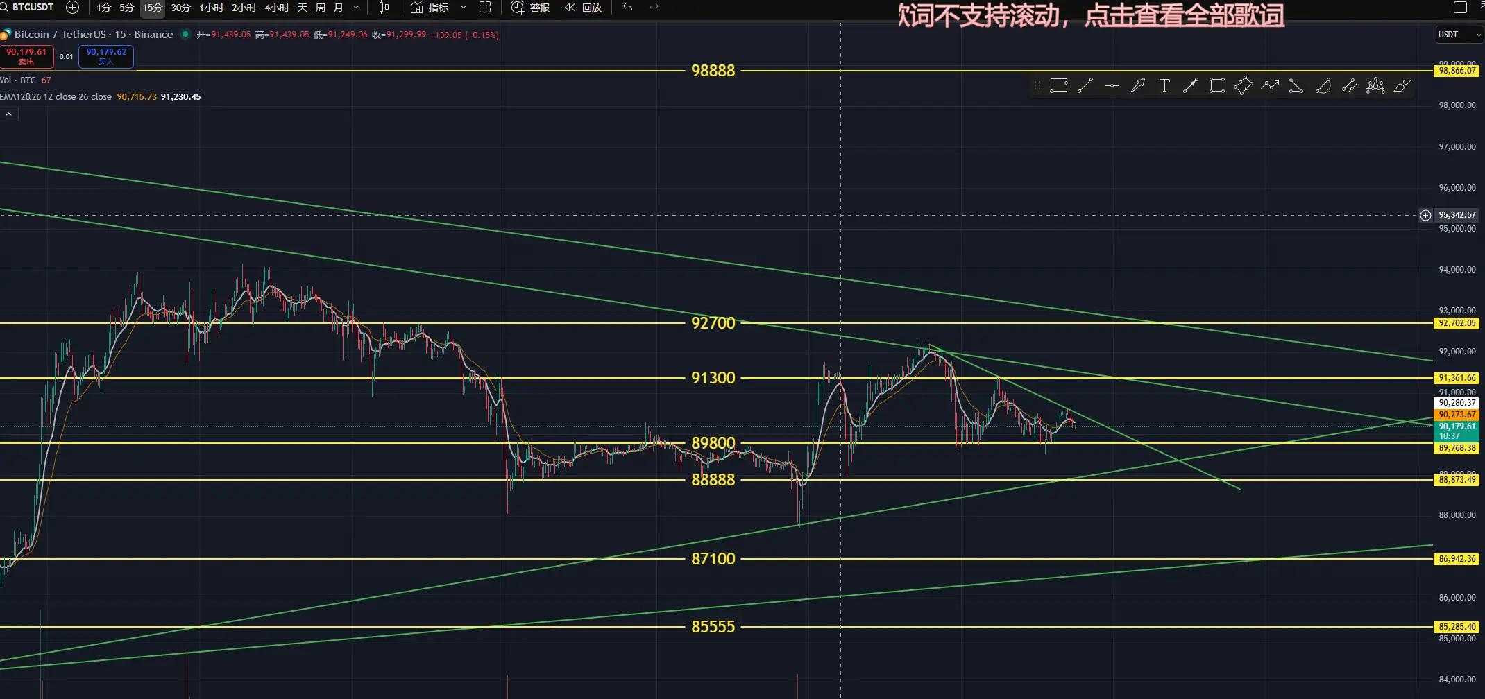Click the 86,942.36 price axis label

1457,559
